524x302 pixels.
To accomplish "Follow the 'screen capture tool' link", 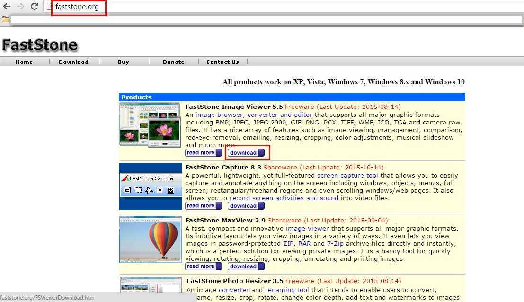I will pos(348,175).
